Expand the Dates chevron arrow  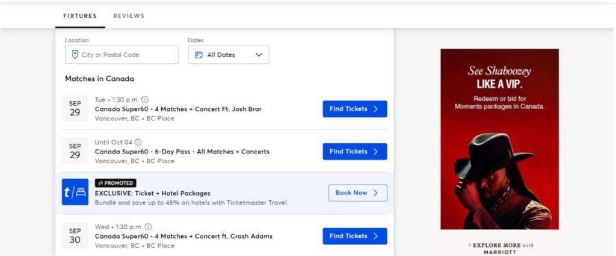point(259,55)
